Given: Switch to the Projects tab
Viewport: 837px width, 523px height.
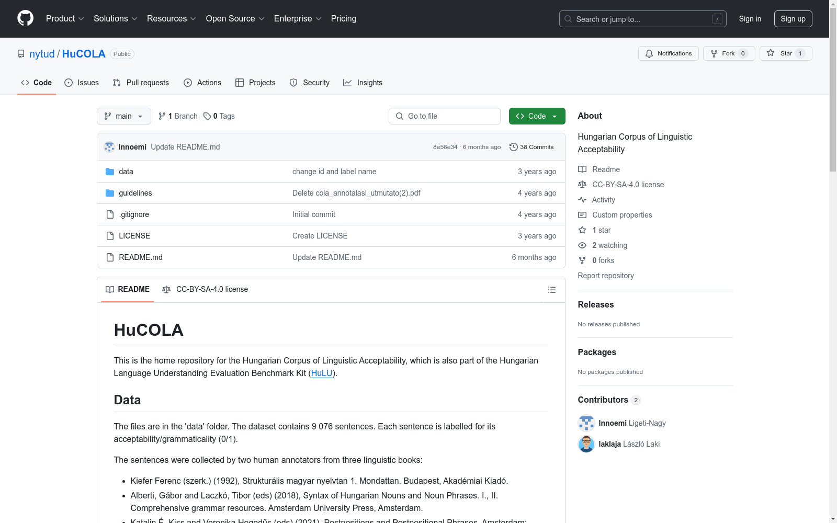Looking at the screenshot, I should click(x=255, y=83).
